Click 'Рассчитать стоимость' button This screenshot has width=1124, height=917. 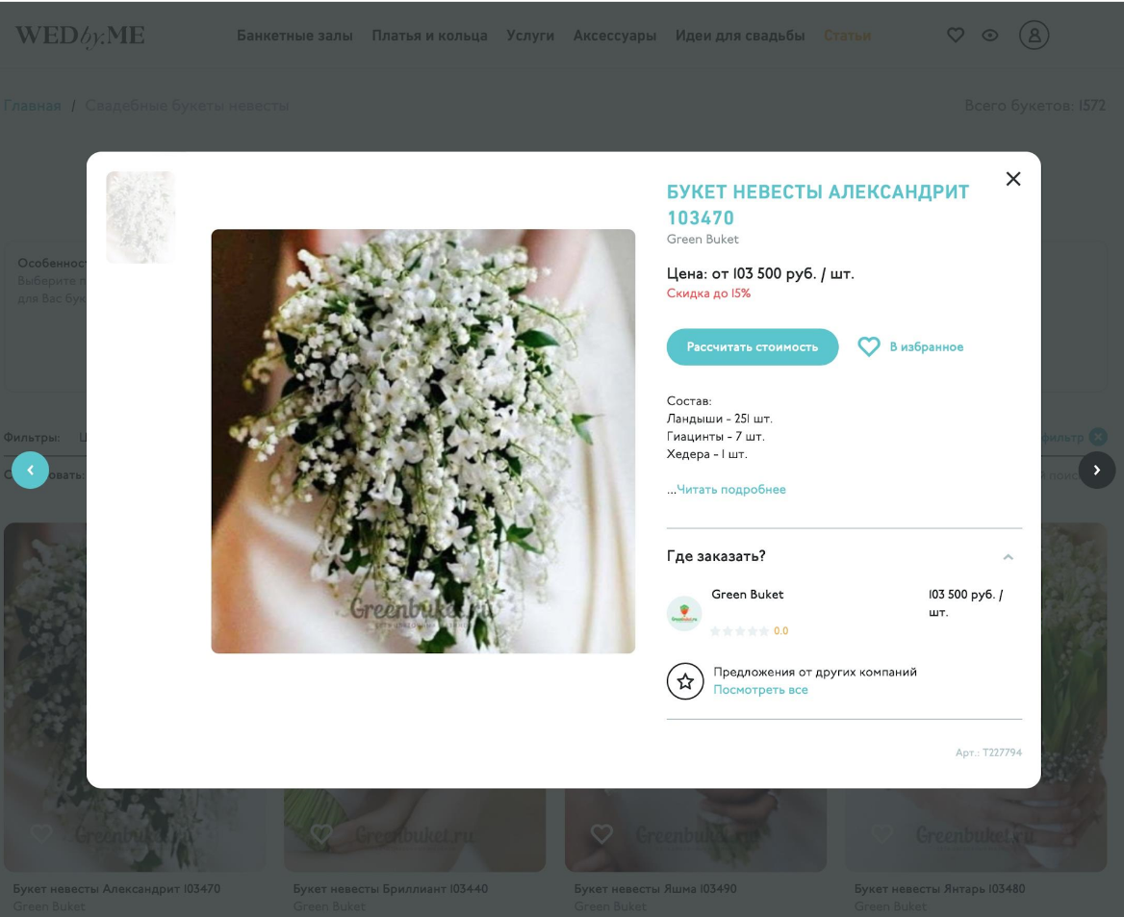tap(752, 347)
